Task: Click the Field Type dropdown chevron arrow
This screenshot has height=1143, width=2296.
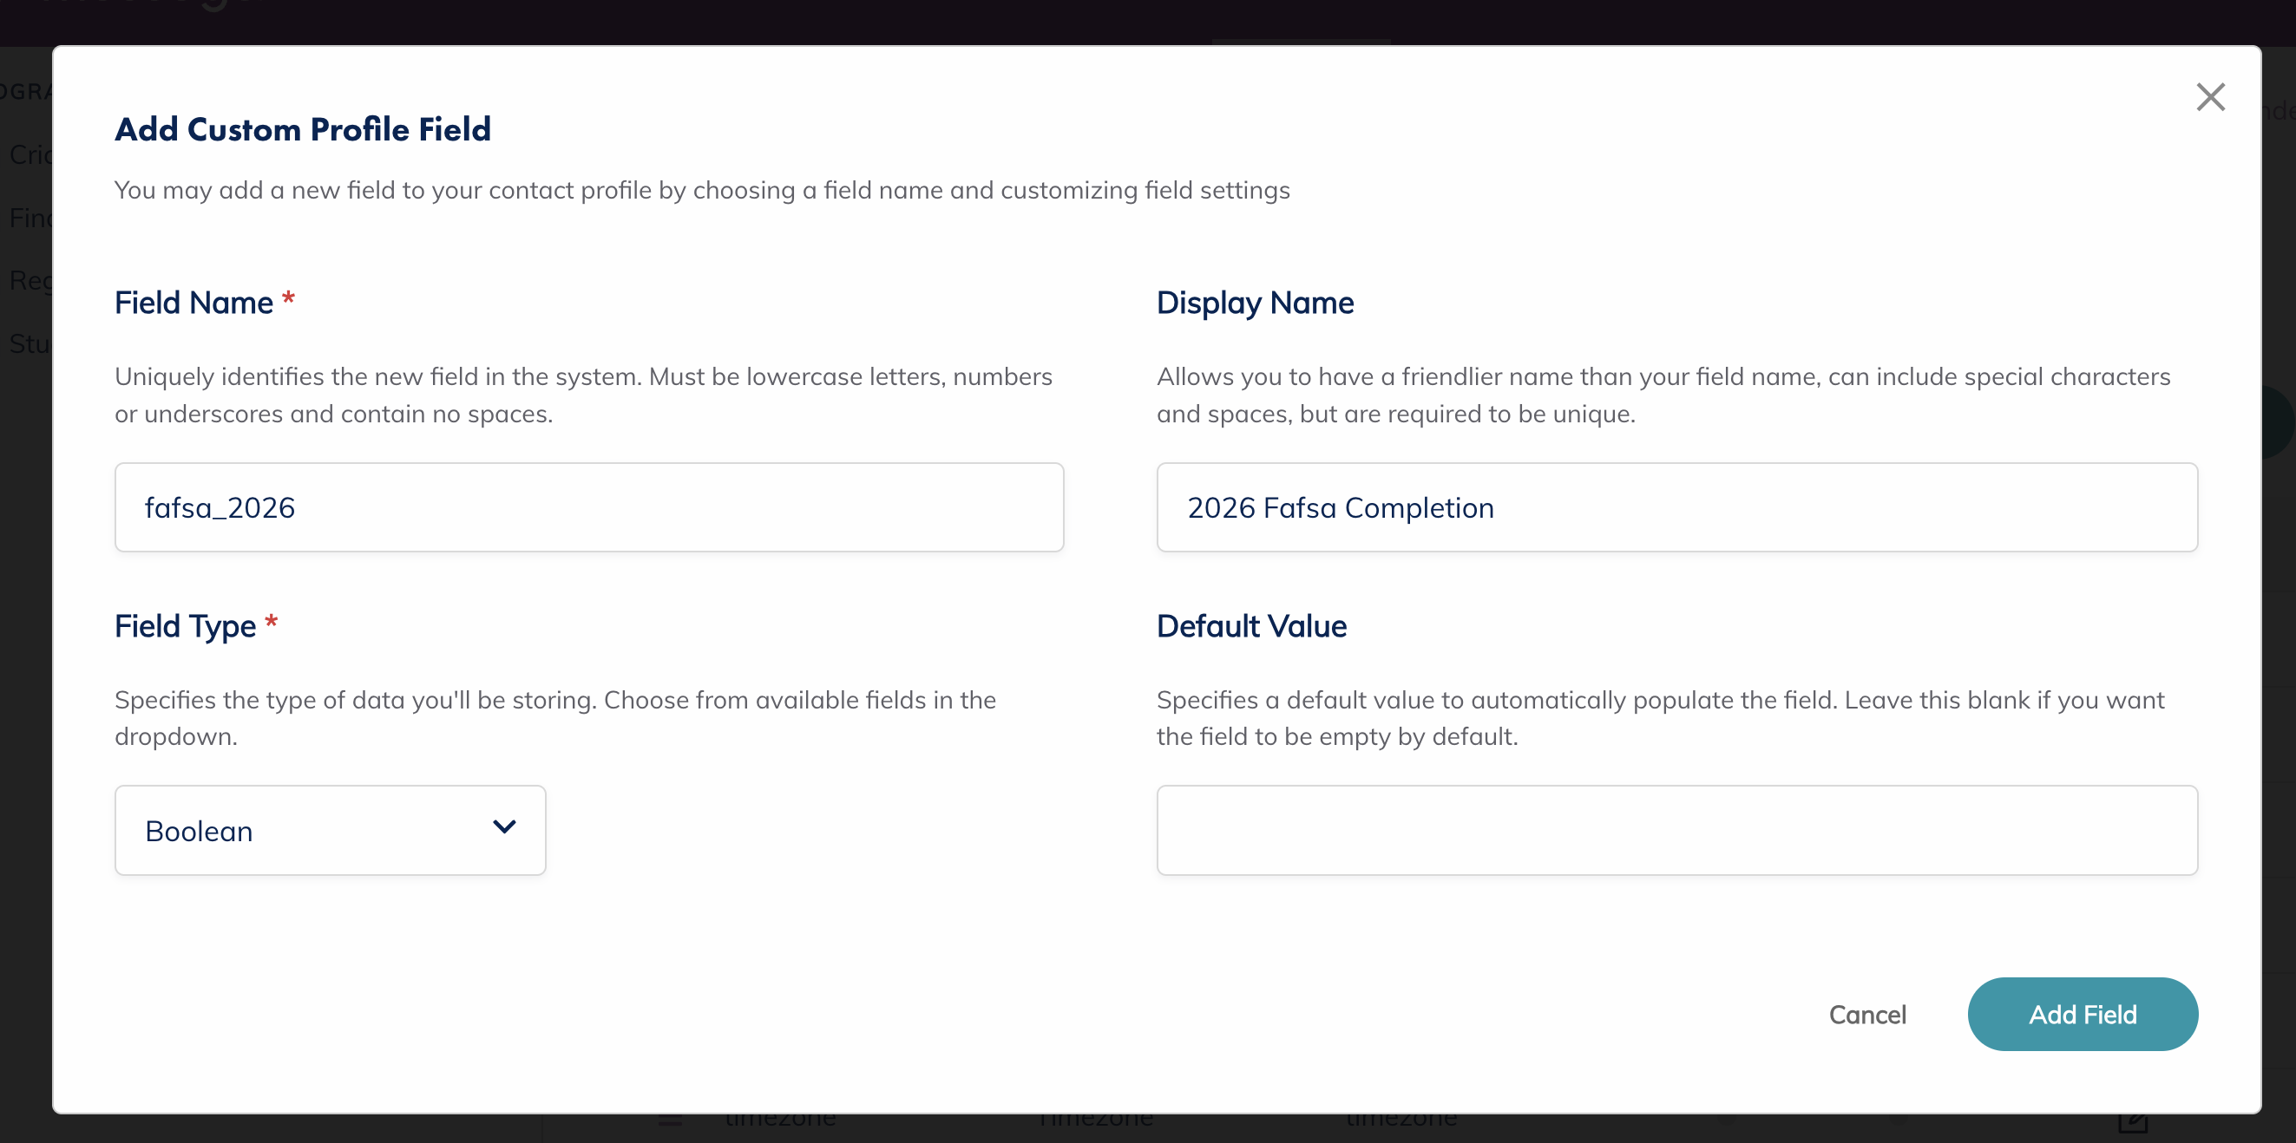Action: pyautogui.click(x=503, y=827)
